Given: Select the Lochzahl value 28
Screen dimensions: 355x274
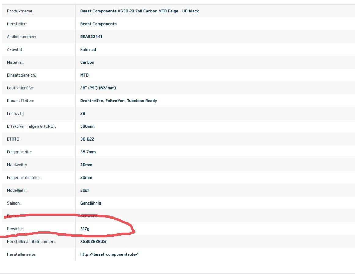Looking at the screenshot, I should tap(82, 113).
